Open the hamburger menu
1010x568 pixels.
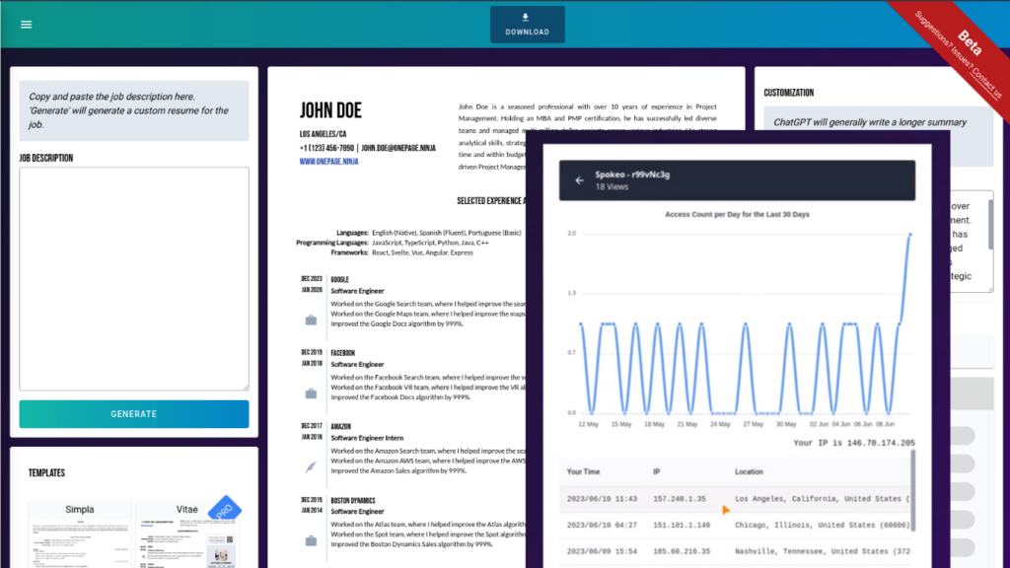click(26, 25)
